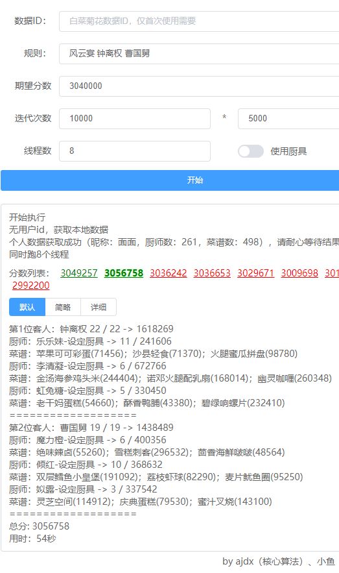
Task: Click the line 厨师：李清凝-设定厨具 -> 6 / 672766
Action: pyautogui.click(x=88, y=366)
